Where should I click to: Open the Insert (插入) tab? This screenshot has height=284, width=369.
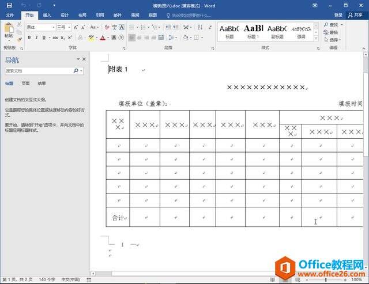click(x=47, y=16)
